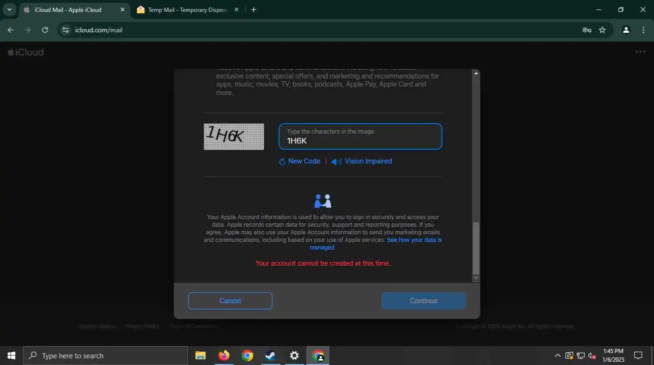This screenshot has height=365, width=654.
Task: Open the tab search dropdown arrow
Action: pyautogui.click(x=9, y=10)
